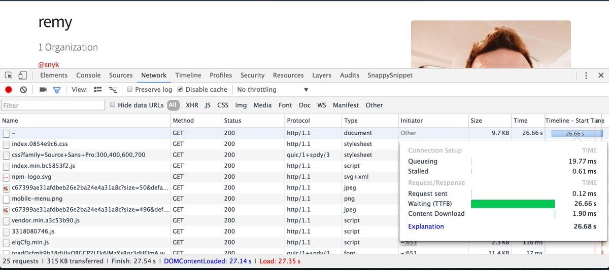Click the Filter text input field
Image resolution: width=609 pixels, height=270 pixels.
[53, 105]
